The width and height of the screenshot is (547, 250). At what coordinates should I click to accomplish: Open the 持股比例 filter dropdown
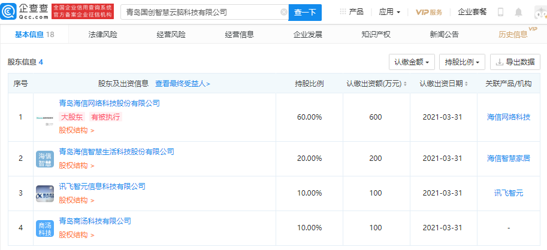pos(463,62)
